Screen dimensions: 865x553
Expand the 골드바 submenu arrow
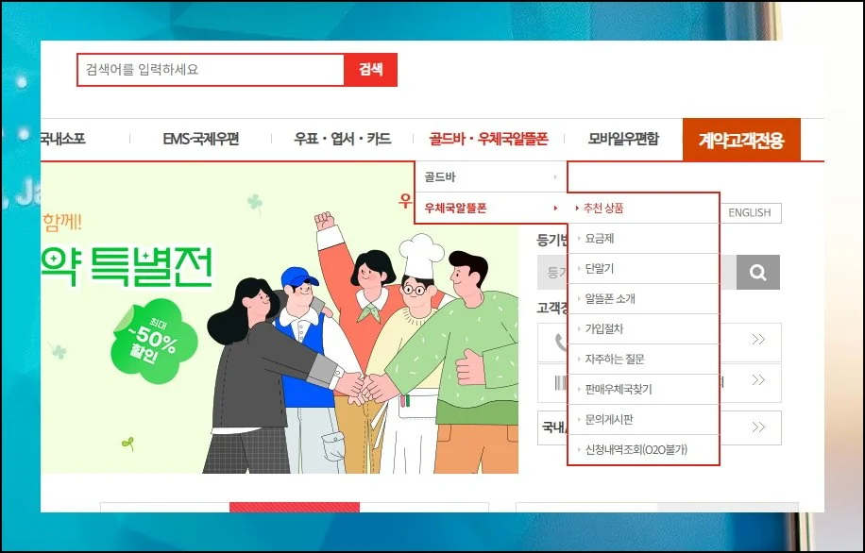coord(555,177)
